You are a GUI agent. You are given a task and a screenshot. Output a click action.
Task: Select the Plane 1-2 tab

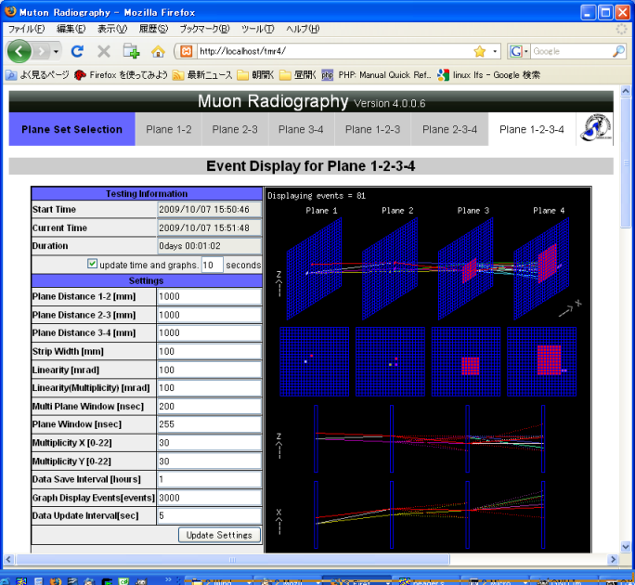[168, 129]
